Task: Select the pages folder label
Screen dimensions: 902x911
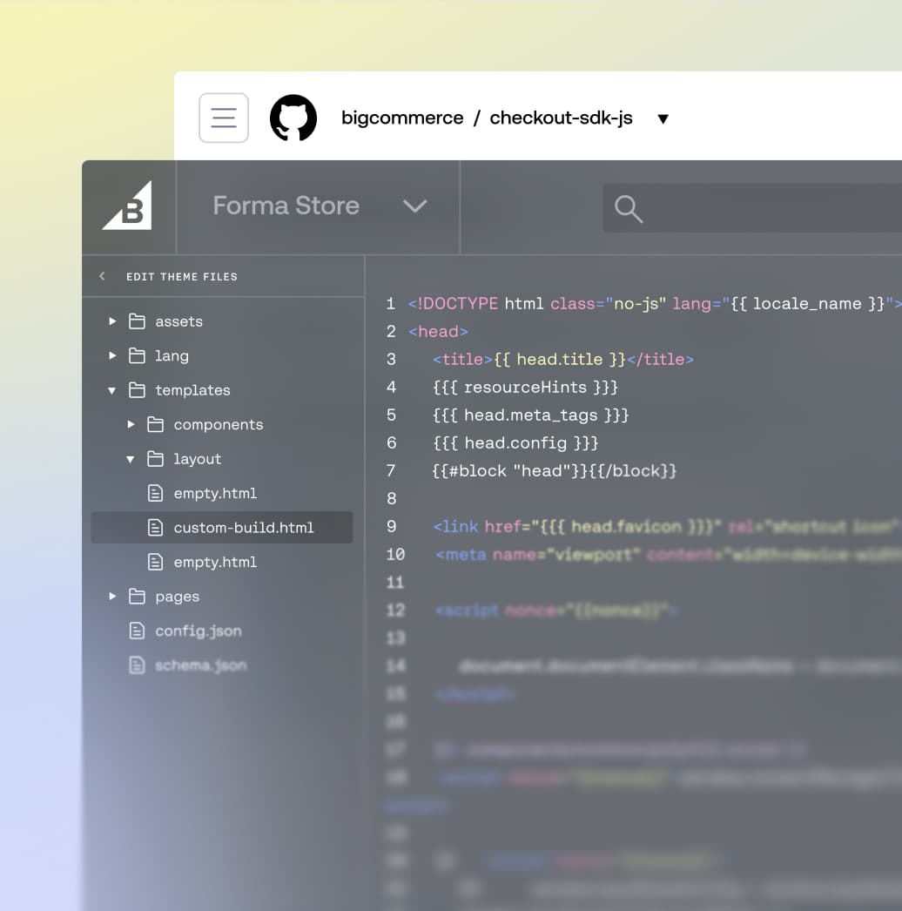Action: click(x=177, y=597)
